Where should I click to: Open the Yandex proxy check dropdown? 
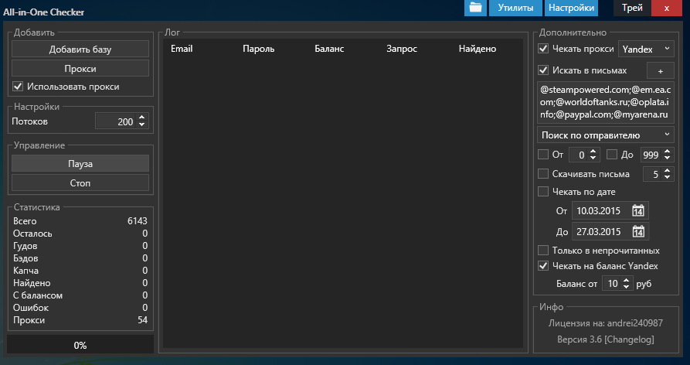click(x=646, y=49)
